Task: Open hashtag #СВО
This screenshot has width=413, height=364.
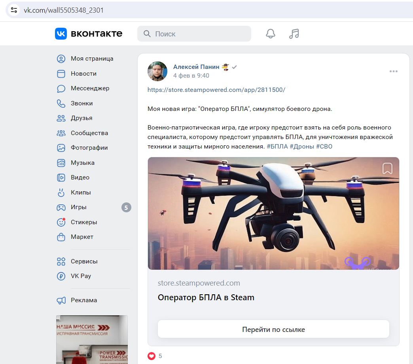Action: [x=324, y=147]
